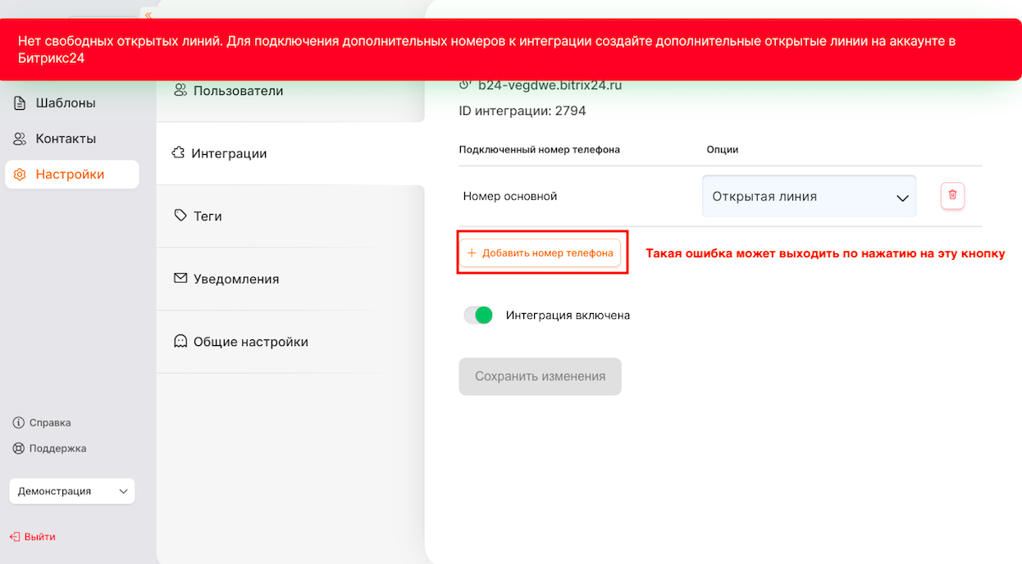The height and width of the screenshot is (564, 1022).
Task: Open the Открытая линия dropdown
Action: (x=809, y=197)
